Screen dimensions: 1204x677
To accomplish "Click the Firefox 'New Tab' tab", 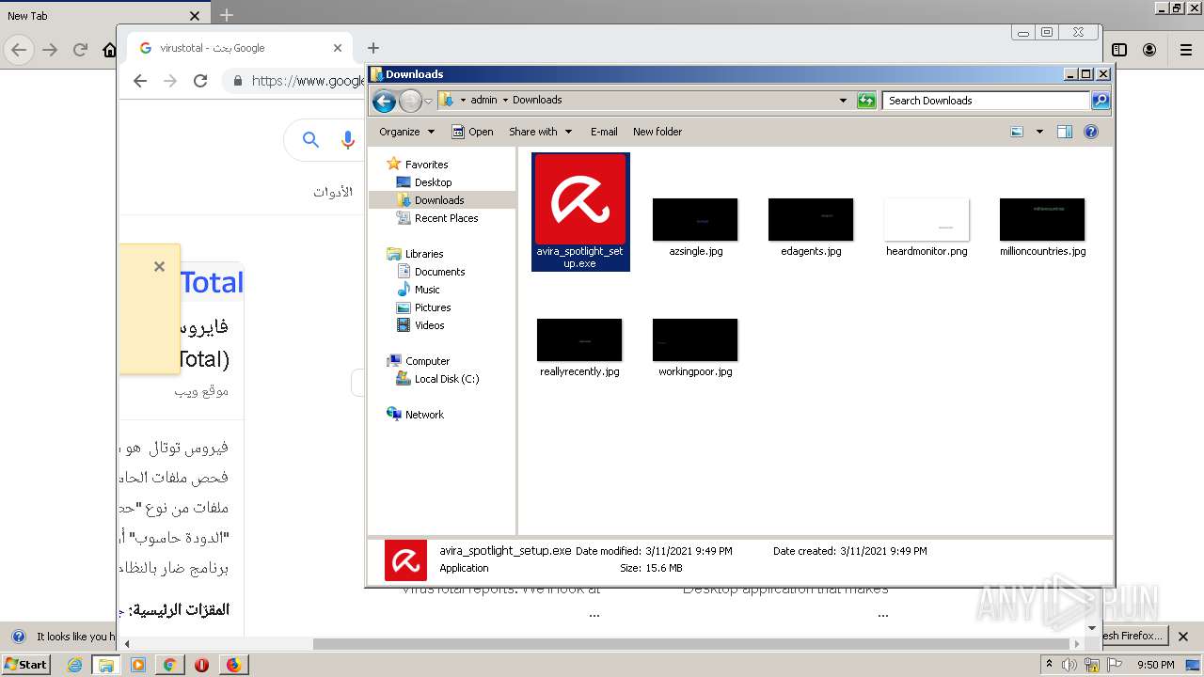I will [103, 16].
